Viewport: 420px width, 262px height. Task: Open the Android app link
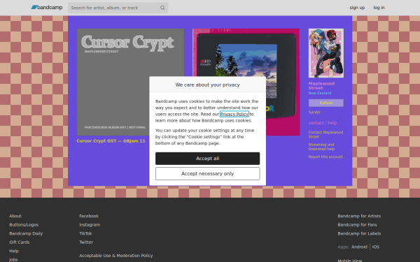pyautogui.click(x=359, y=247)
